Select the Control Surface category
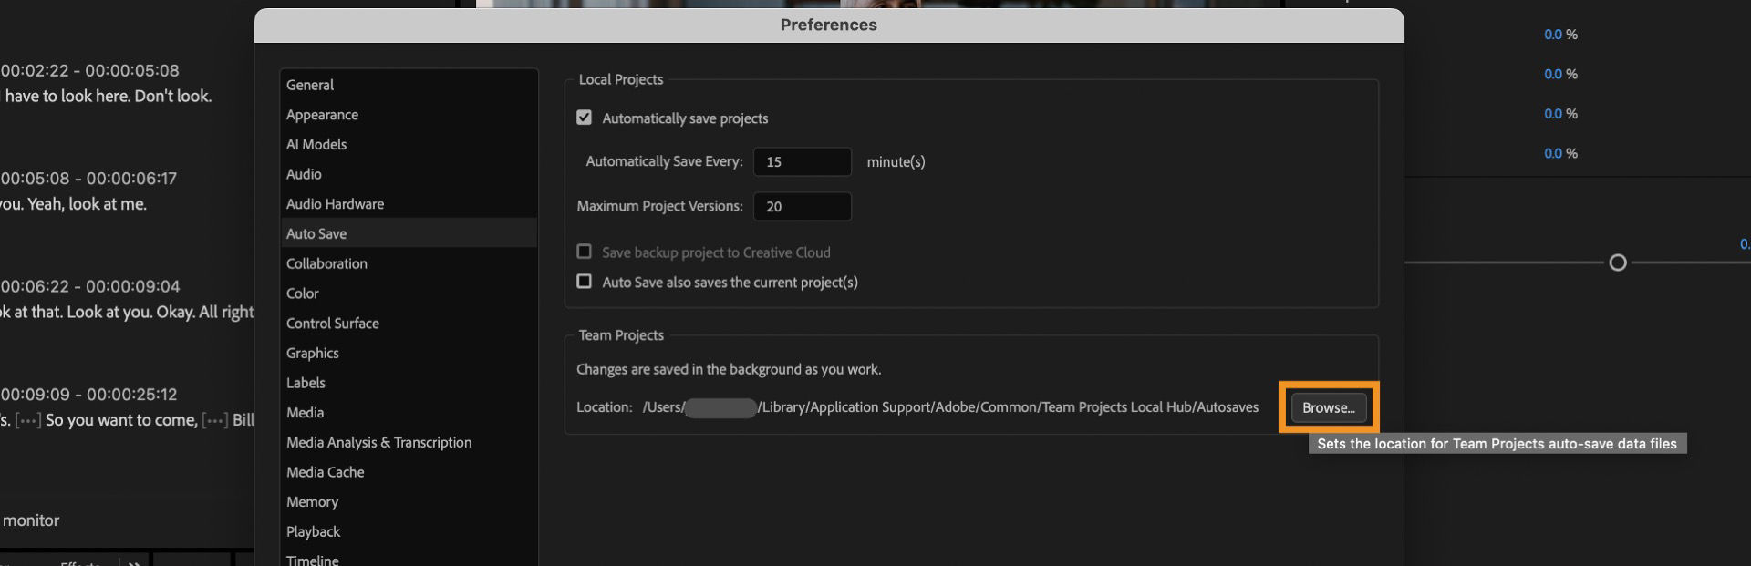The height and width of the screenshot is (566, 1751). coord(332,323)
